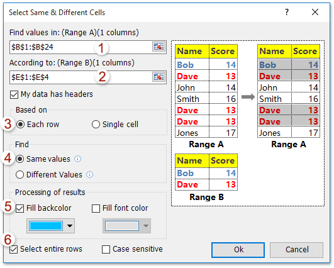This screenshot has height=268, width=334.
Task: Click the help question mark icon
Action: click(287, 12)
